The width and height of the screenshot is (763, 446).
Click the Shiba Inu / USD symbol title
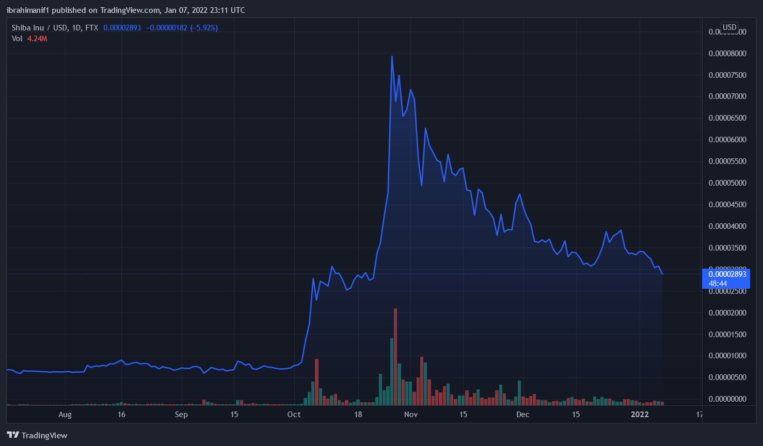[40, 28]
